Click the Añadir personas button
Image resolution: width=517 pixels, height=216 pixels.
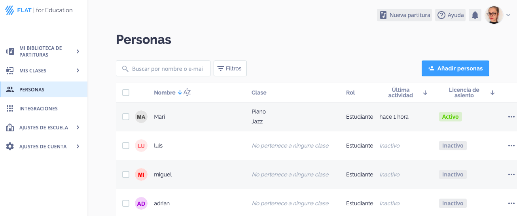[x=455, y=68]
